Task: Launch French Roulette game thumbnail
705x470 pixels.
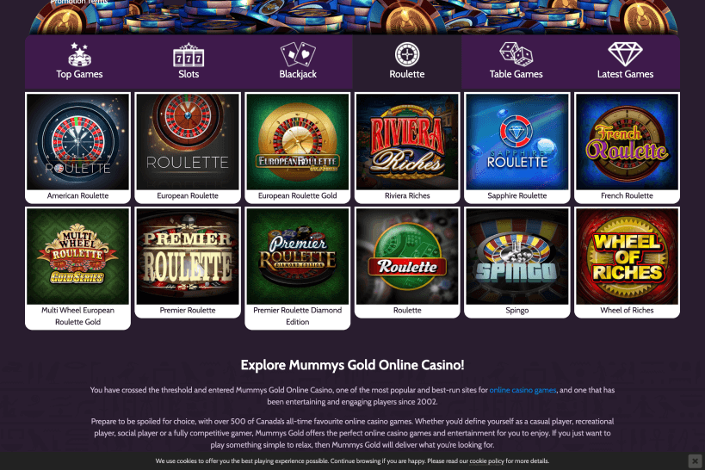Action: pos(627,142)
